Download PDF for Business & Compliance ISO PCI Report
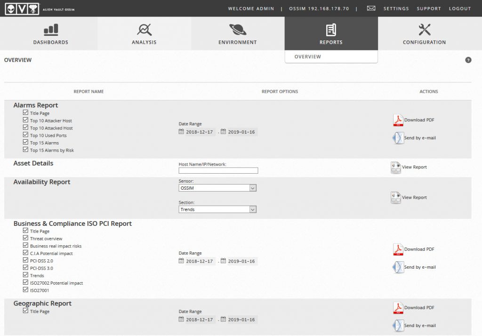The image size is (482, 336). point(398,249)
